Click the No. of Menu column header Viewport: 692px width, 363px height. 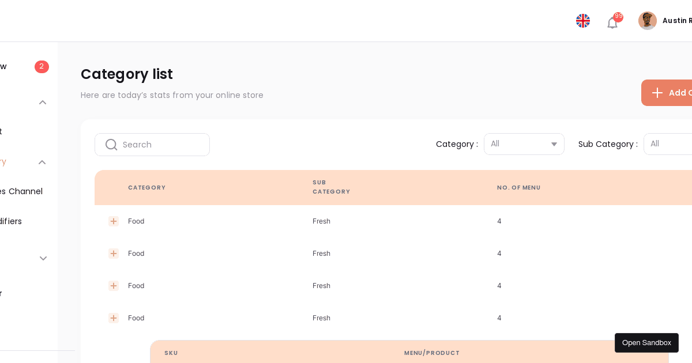click(518, 188)
